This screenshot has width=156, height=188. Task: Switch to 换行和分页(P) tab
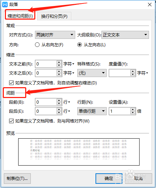[x=54, y=16]
